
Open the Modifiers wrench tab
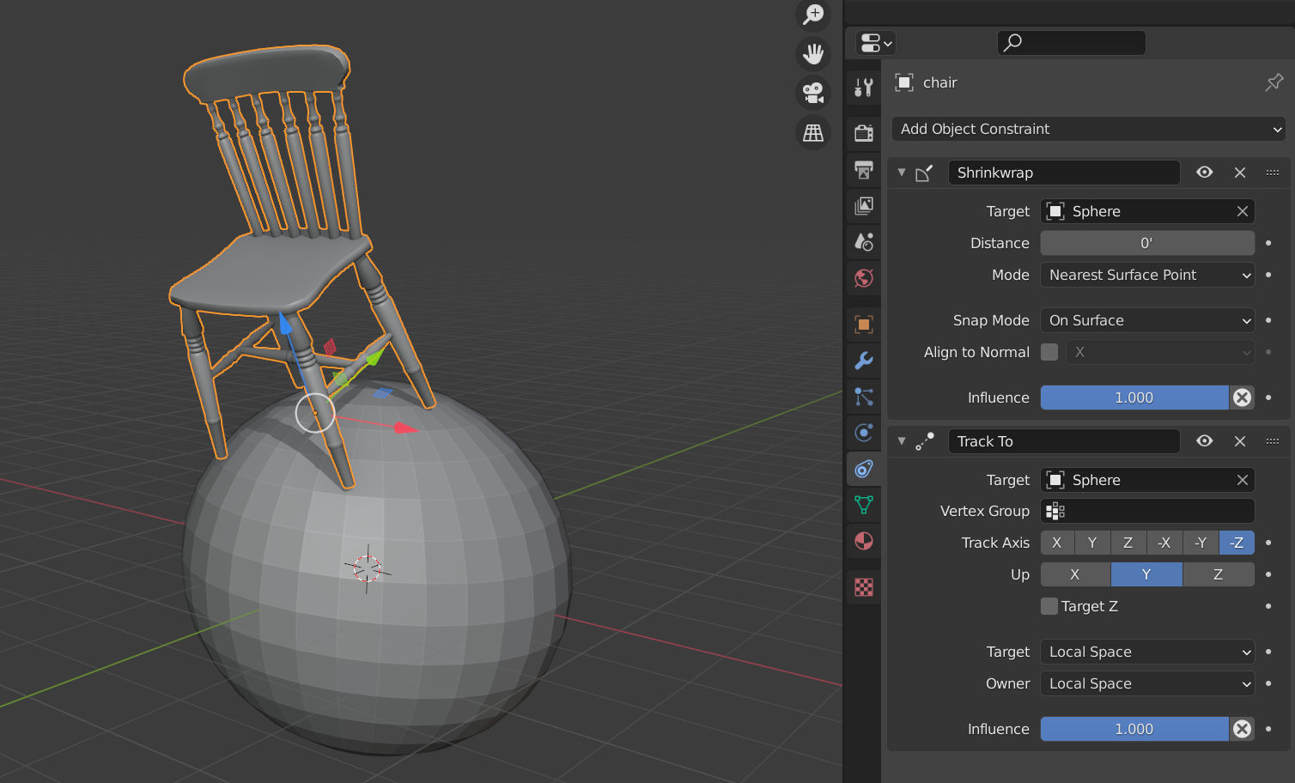point(864,360)
